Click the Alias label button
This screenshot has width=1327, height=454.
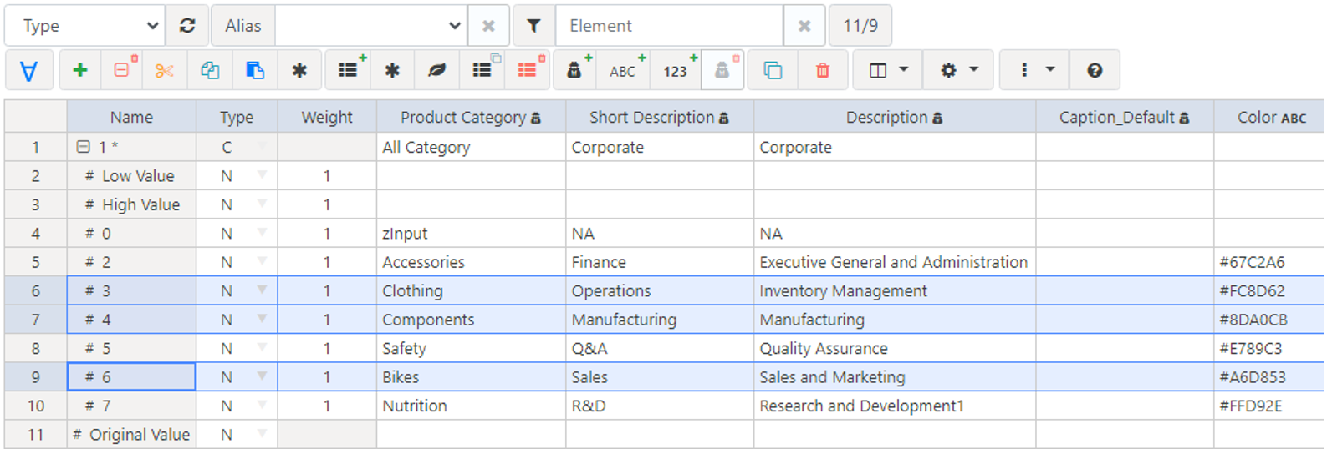(242, 26)
